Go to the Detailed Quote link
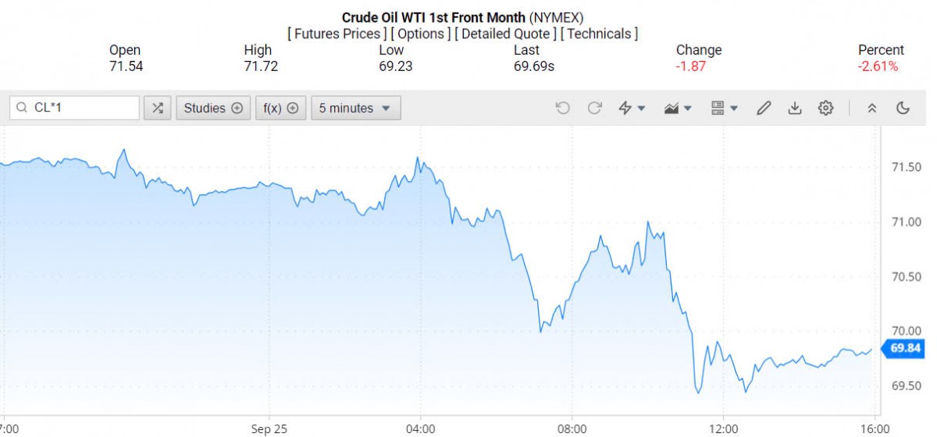 (506, 34)
